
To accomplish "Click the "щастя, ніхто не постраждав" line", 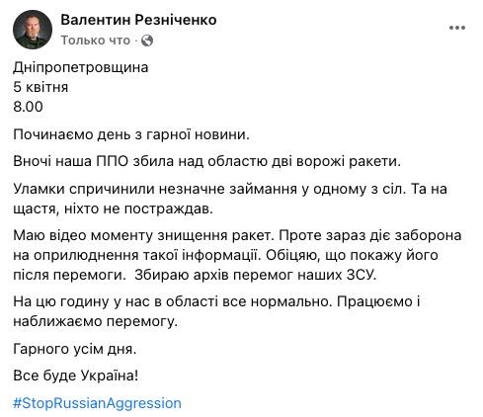I will pos(113,208).
